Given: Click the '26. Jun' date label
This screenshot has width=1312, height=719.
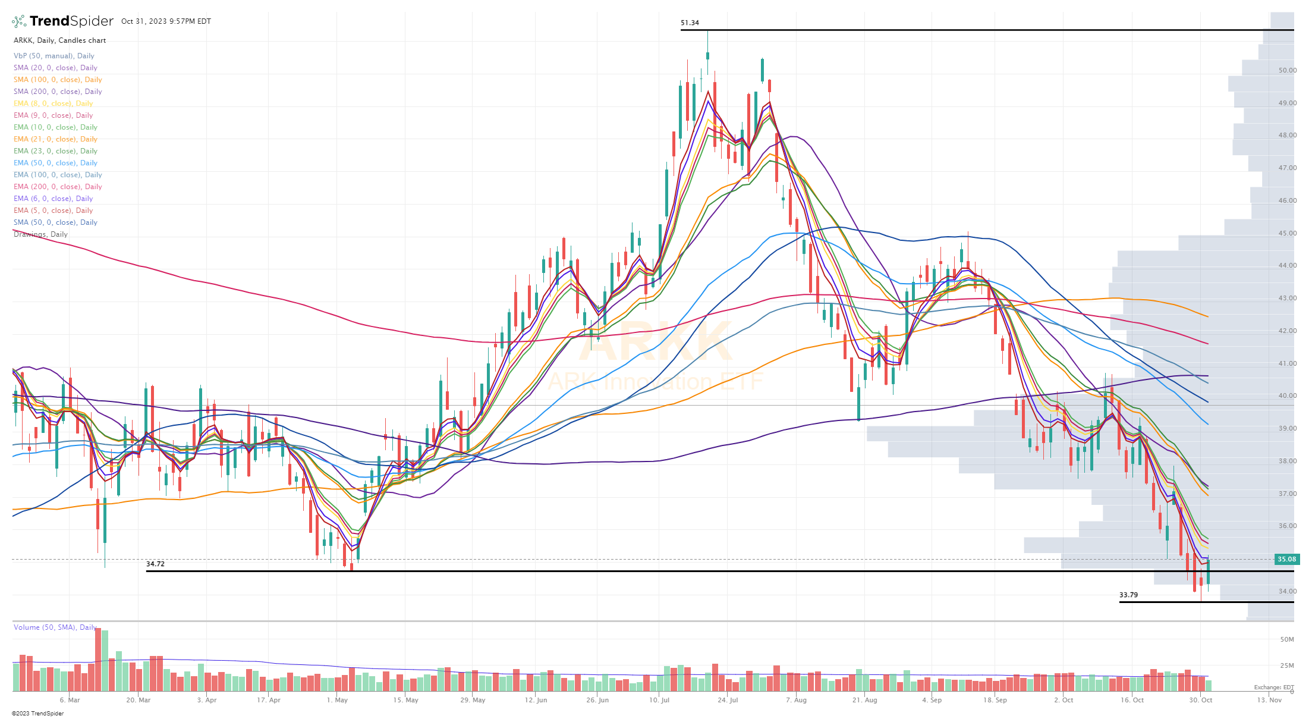Looking at the screenshot, I should tap(597, 700).
